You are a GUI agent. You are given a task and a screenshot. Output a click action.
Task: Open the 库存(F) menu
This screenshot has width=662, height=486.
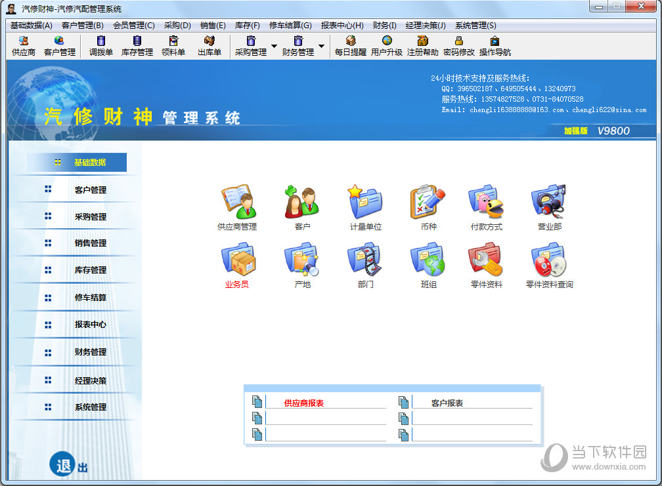(248, 26)
